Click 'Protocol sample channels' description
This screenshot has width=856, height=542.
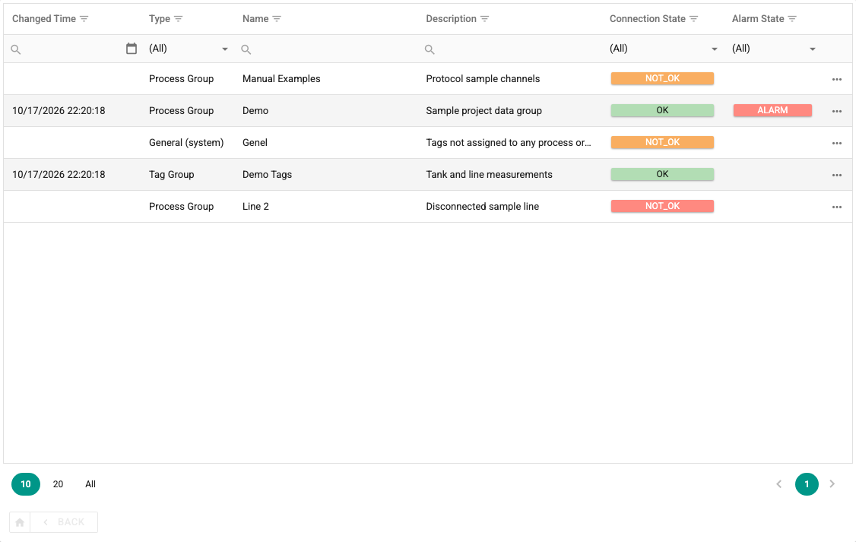click(483, 78)
